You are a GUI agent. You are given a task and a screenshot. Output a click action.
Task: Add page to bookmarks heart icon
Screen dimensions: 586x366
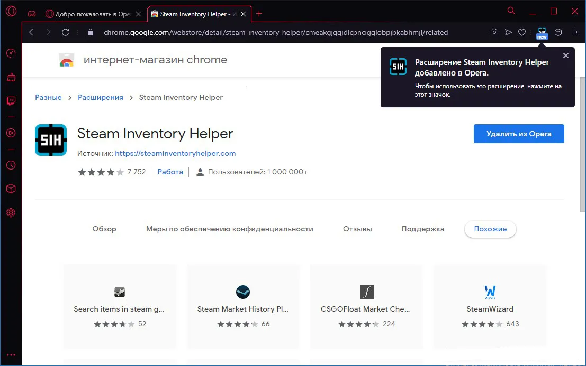[522, 32]
